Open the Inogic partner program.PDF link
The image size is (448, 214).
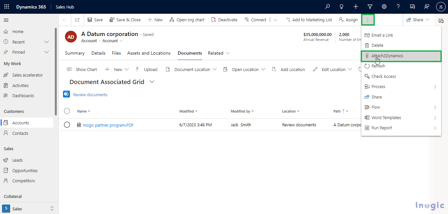108,125
